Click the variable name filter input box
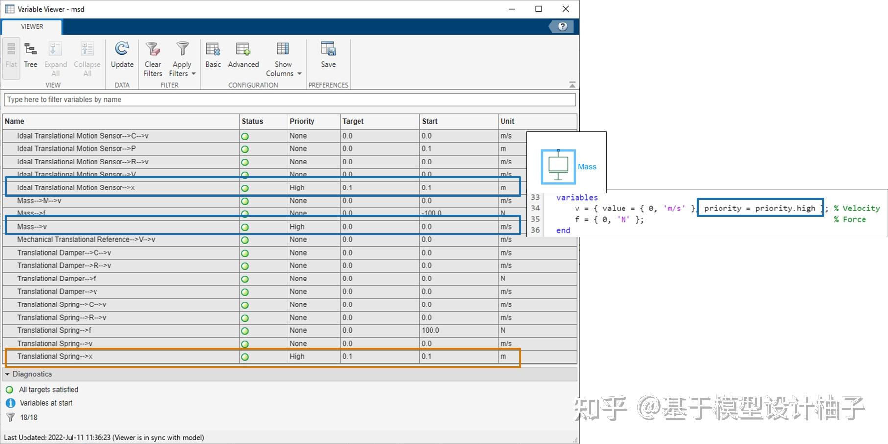The height and width of the screenshot is (444, 888). click(x=290, y=99)
